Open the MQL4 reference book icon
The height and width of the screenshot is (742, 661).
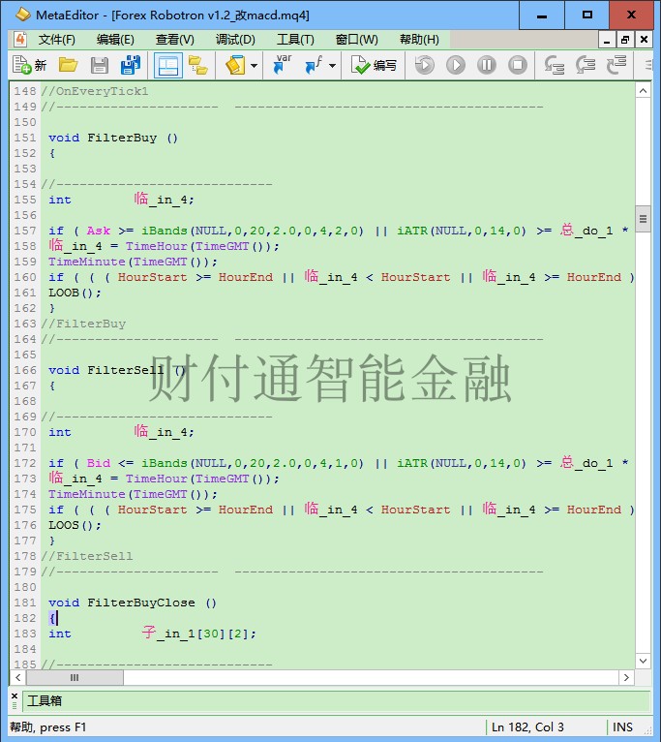click(235, 65)
